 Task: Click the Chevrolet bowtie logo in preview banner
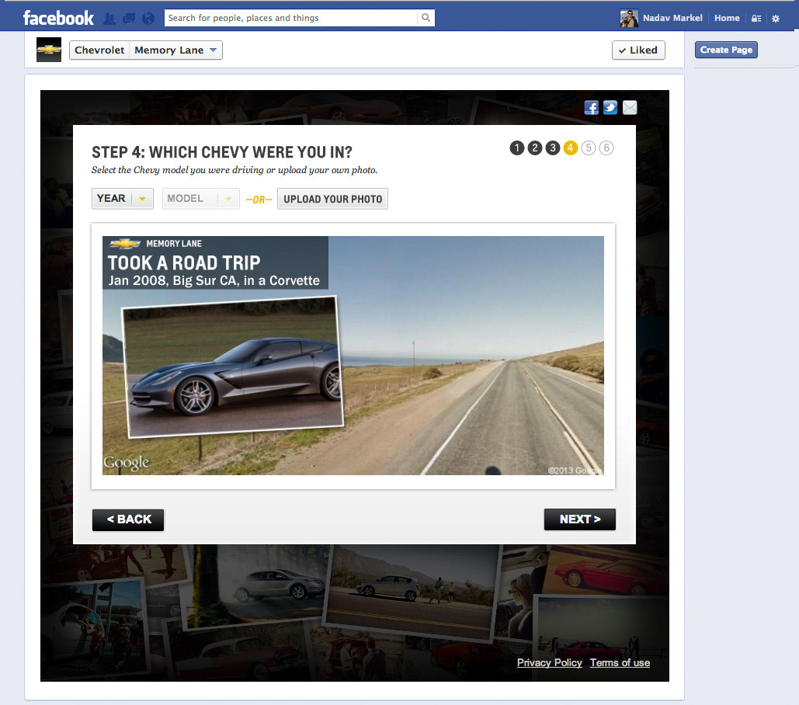click(125, 244)
